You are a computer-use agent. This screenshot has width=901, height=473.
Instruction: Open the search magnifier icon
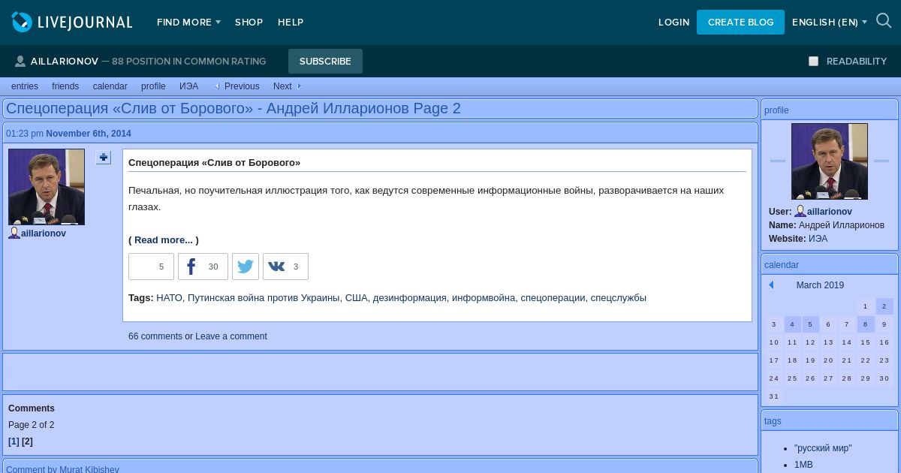coord(884,22)
